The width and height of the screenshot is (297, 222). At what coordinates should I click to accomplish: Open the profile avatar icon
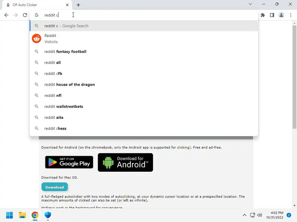[x=281, y=15]
